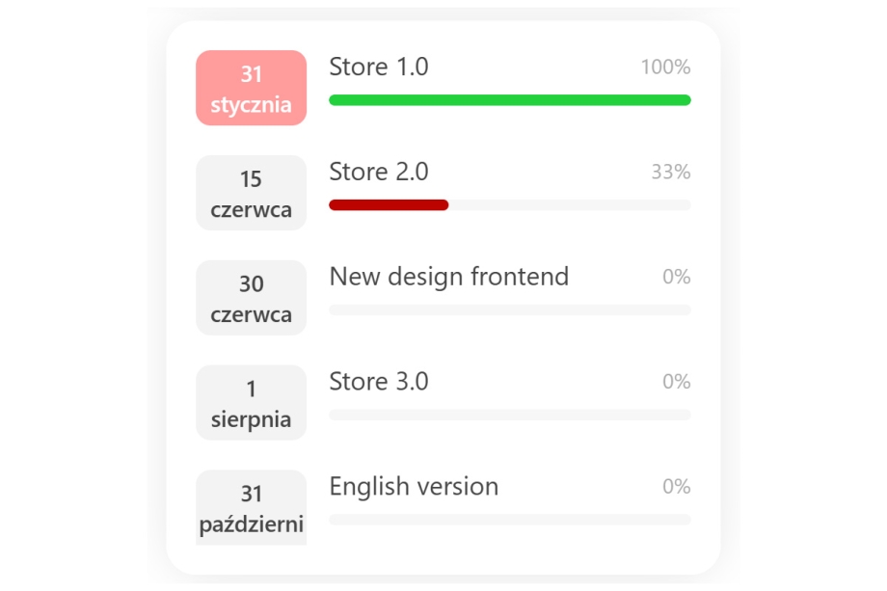The width and height of the screenshot is (887, 591).
Task: Click the empty Store 3.0 progress bar
Action: pos(510,415)
